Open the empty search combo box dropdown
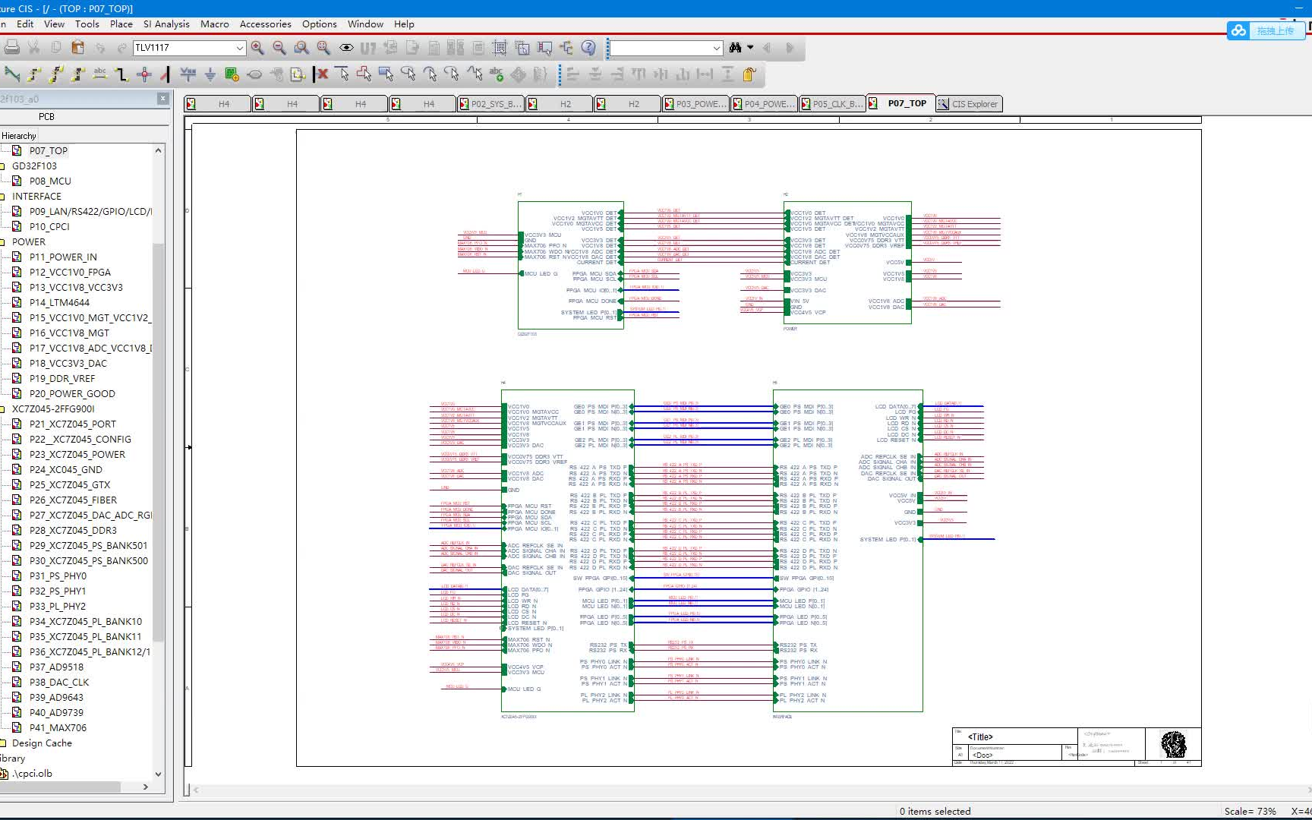 pos(717,48)
